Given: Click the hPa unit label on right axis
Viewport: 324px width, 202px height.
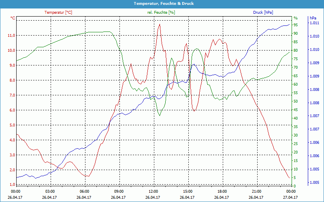Looking at the screenshot, I should pos(313,18).
